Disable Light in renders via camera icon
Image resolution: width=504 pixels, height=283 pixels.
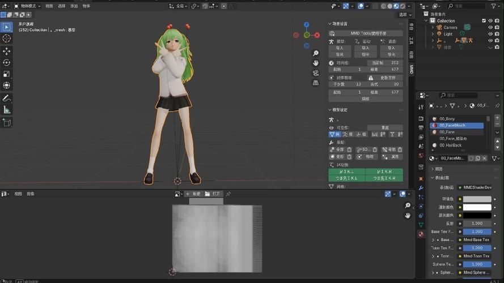tap(497, 34)
